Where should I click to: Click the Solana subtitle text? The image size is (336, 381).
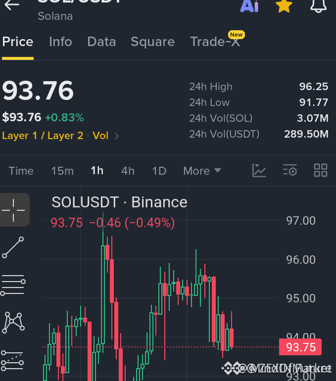55,16
